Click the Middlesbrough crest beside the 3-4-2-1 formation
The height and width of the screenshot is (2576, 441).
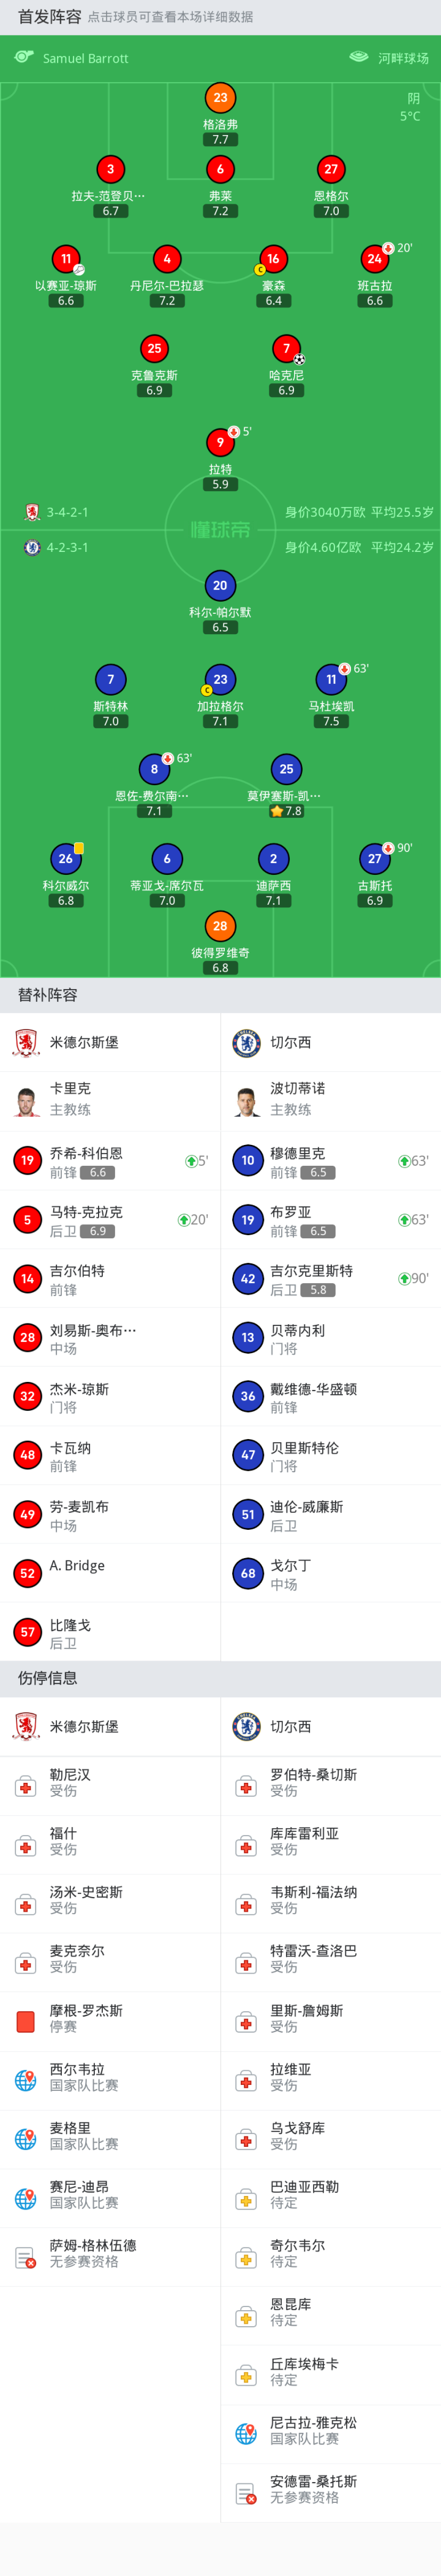pyautogui.click(x=32, y=512)
